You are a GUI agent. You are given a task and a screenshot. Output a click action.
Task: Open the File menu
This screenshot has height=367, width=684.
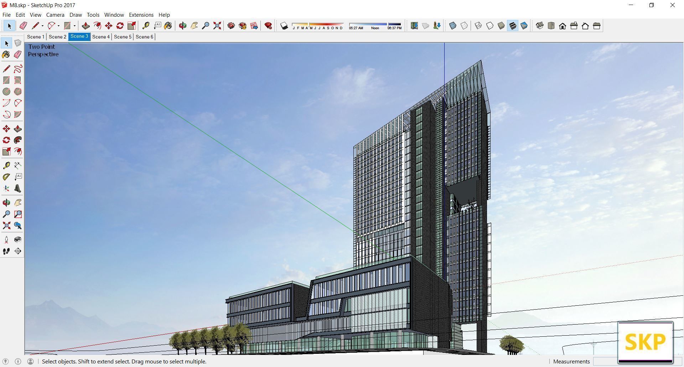[6, 15]
